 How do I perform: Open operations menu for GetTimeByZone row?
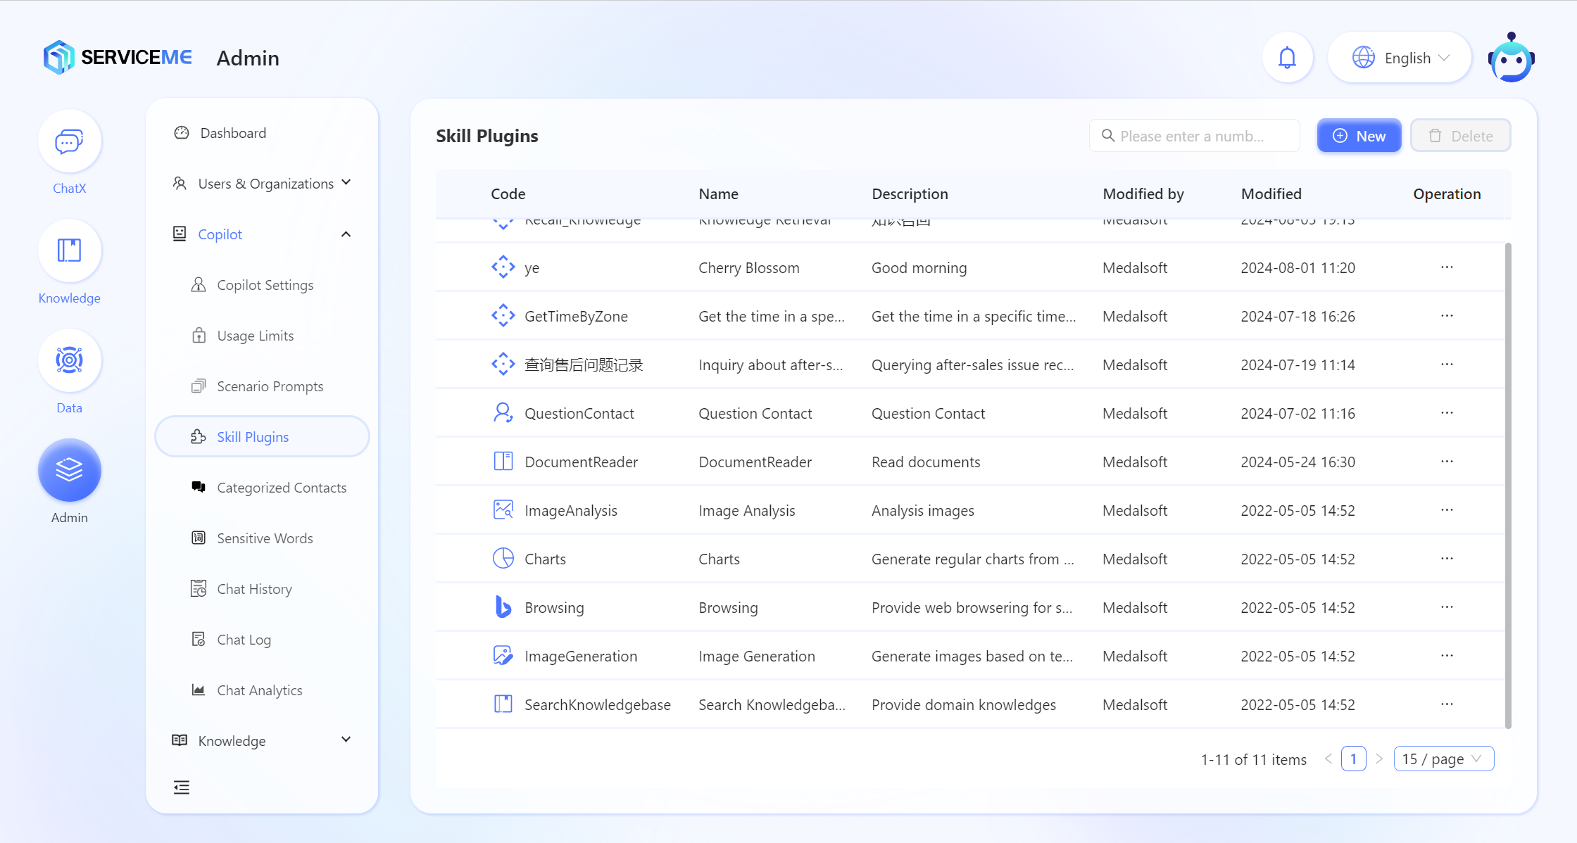pos(1447,316)
